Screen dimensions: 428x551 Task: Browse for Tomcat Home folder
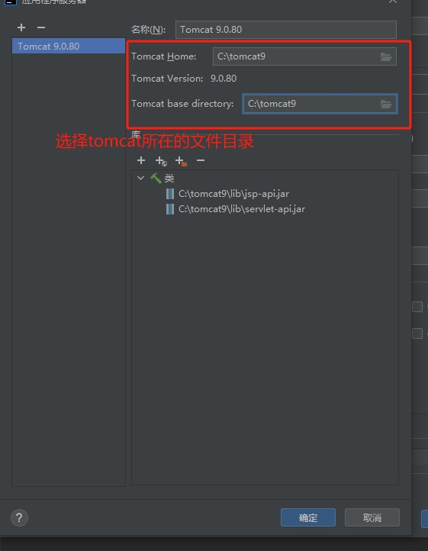coord(386,56)
